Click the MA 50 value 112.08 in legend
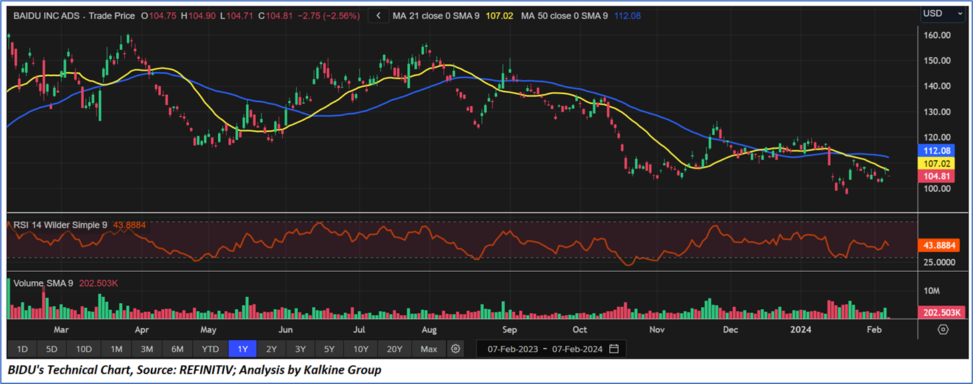 coord(626,15)
